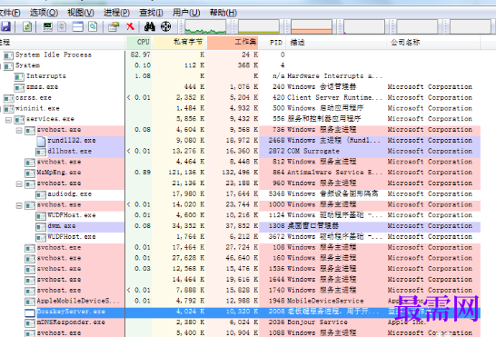Click the Save floppy disk icon
This screenshot has width=496, height=337.
click(5, 26)
